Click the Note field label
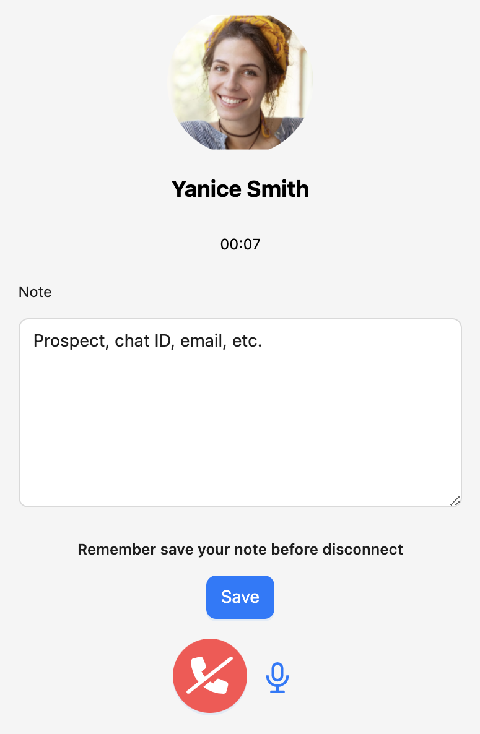This screenshot has width=480, height=734. tap(35, 292)
